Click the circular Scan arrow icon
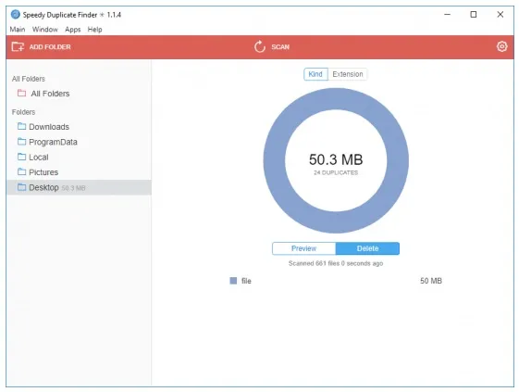The height and width of the screenshot is (392, 519). tap(260, 46)
